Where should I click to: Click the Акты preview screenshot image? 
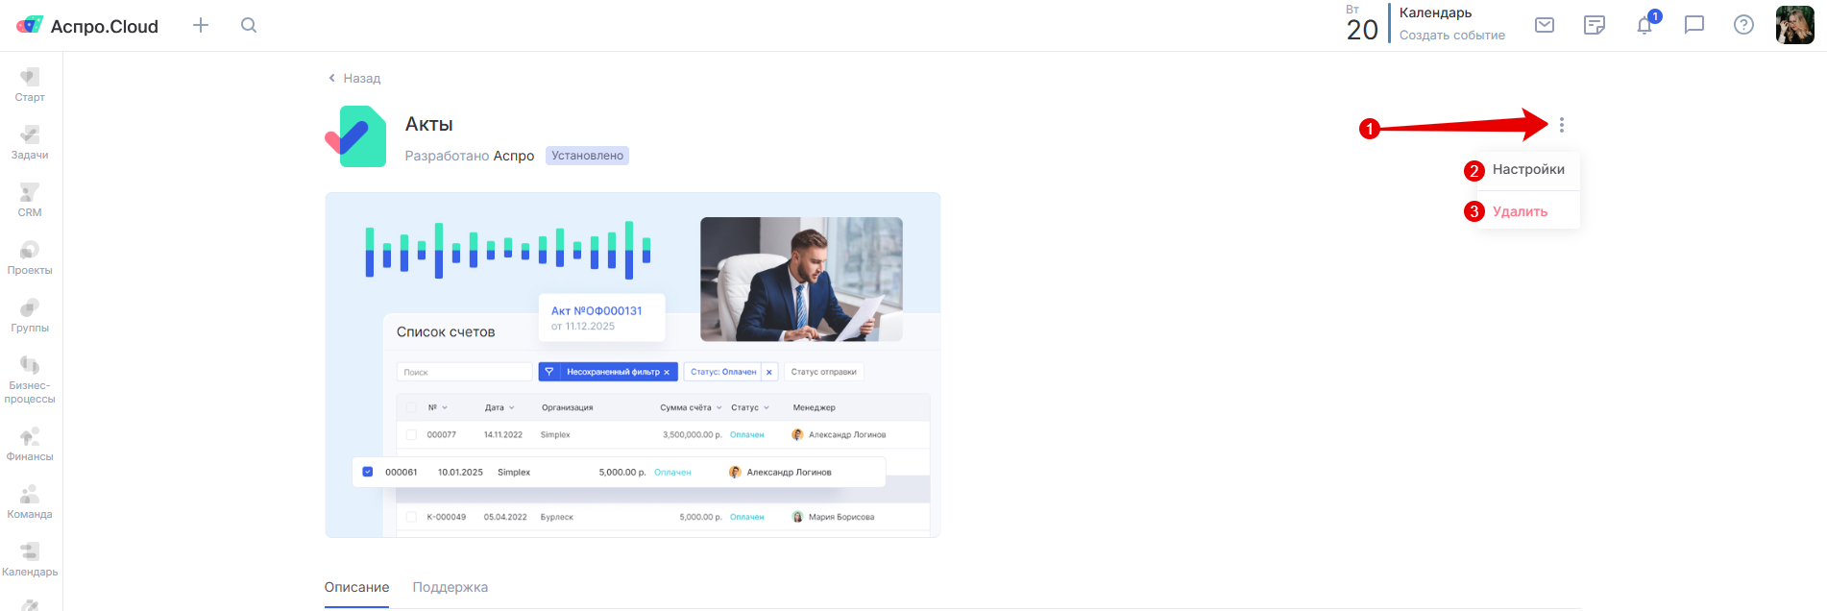pos(632,365)
